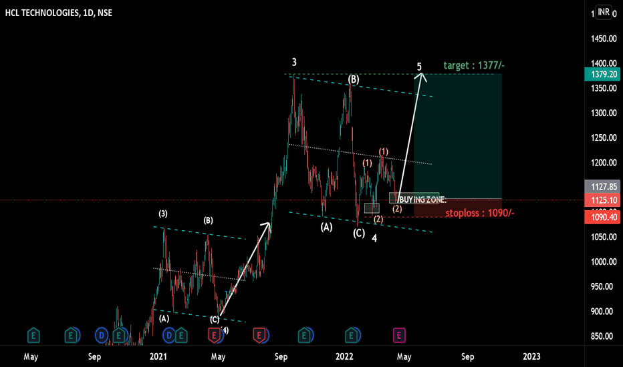Viewport: 623px width, 367px height.
Task: Click the wave 5 label at arrow tip
Action: (419, 67)
